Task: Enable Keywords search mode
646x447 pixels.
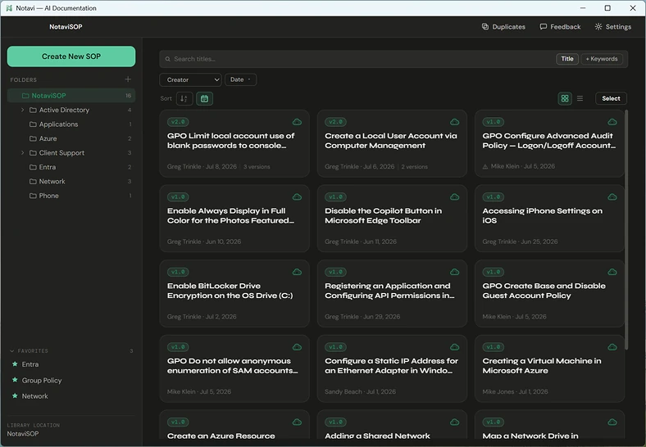Action: pyautogui.click(x=602, y=59)
